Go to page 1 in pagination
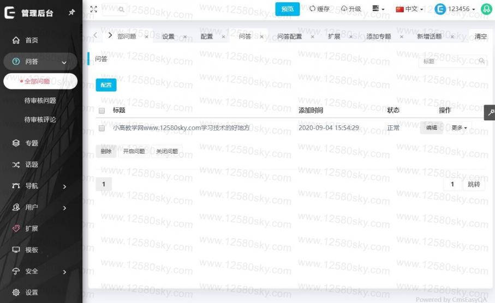The width and height of the screenshot is (495, 303). pos(104,184)
